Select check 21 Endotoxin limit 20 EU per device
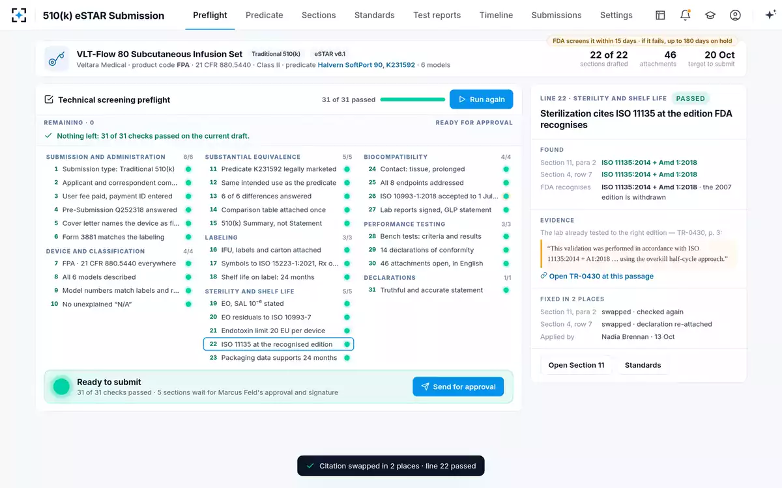 (x=278, y=331)
